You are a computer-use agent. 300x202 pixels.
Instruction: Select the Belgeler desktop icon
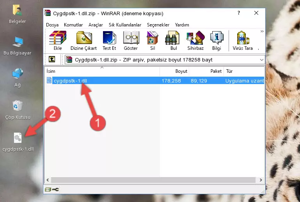pos(17,14)
